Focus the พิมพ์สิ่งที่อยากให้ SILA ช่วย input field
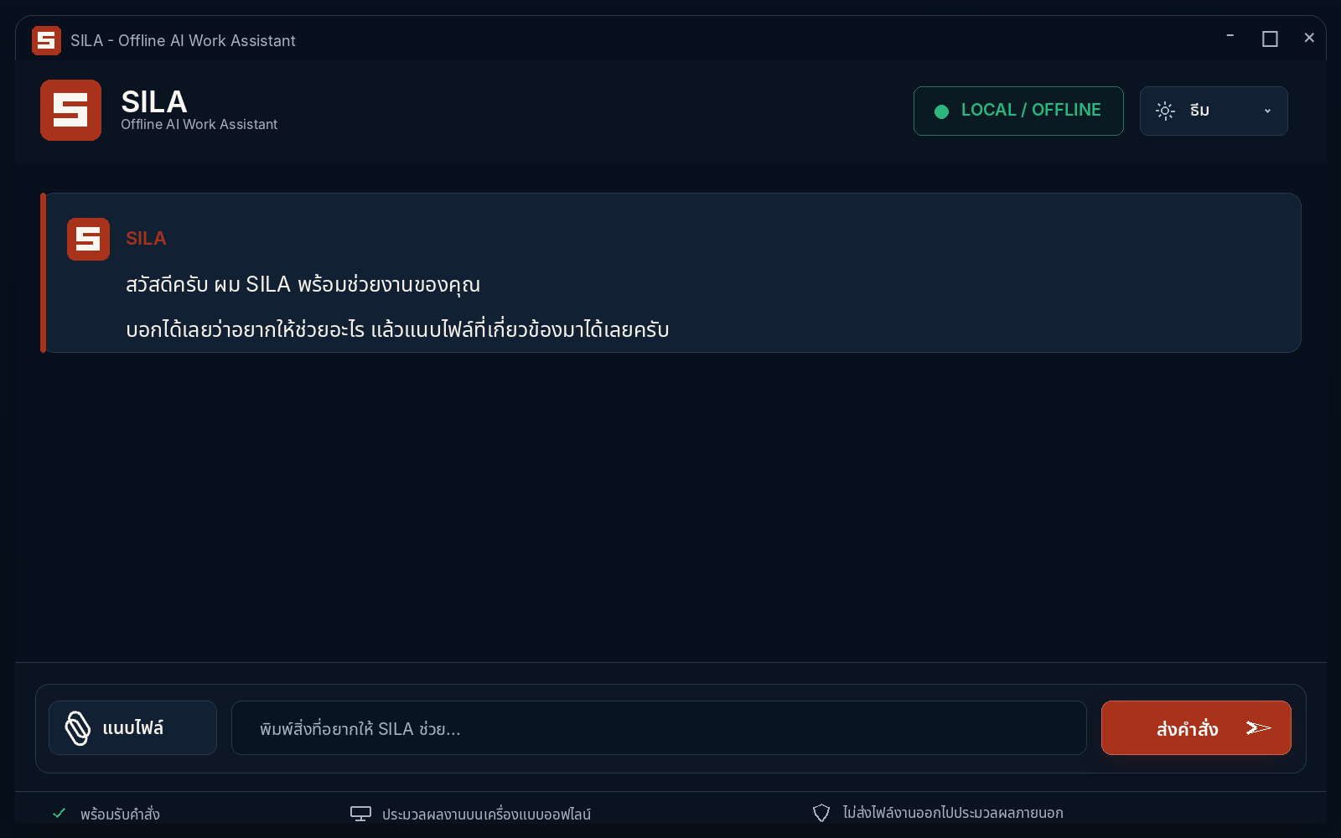 click(x=659, y=728)
